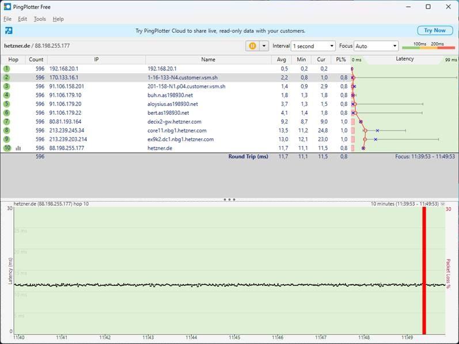Click the Min column header
The height and width of the screenshot is (344, 459).
(301, 59)
